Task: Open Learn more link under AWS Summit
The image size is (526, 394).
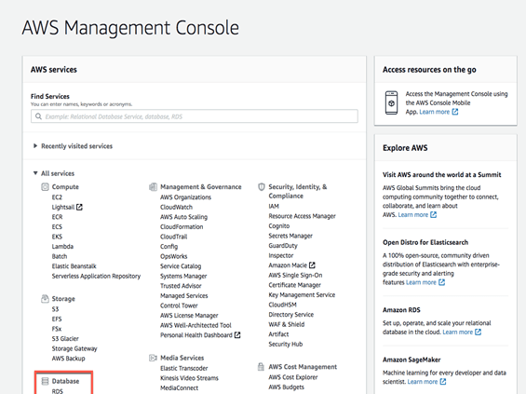Action: (x=413, y=215)
